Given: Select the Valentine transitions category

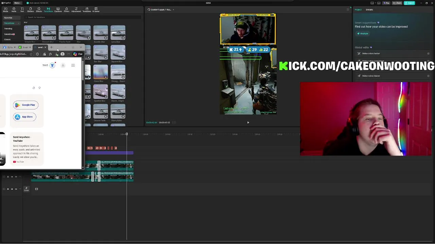Looking at the screenshot, I should pos(9,34).
